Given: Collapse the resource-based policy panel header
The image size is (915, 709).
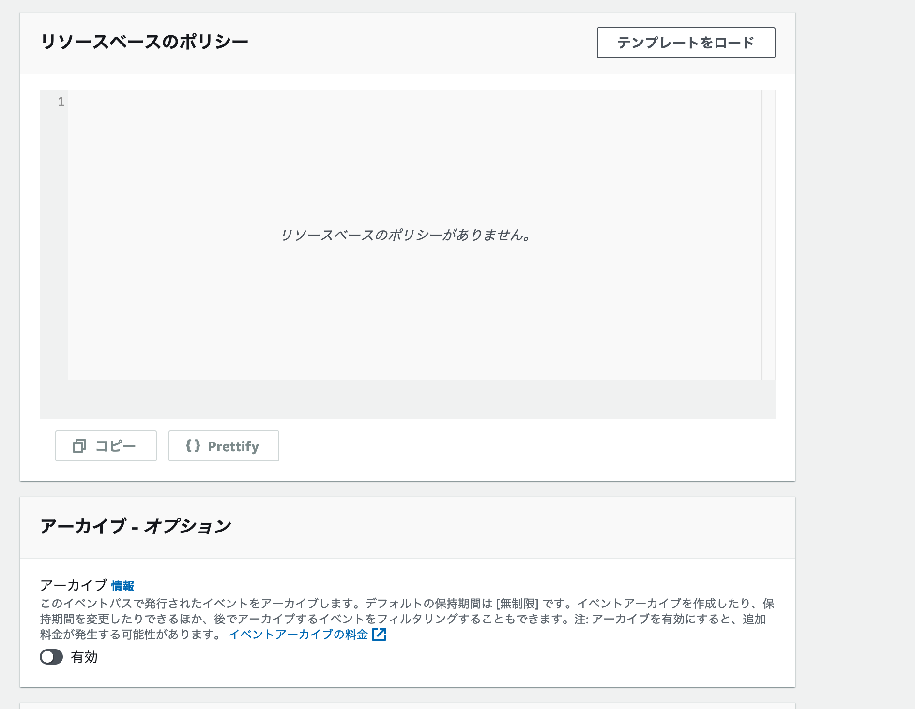Looking at the screenshot, I should pyautogui.click(x=145, y=42).
